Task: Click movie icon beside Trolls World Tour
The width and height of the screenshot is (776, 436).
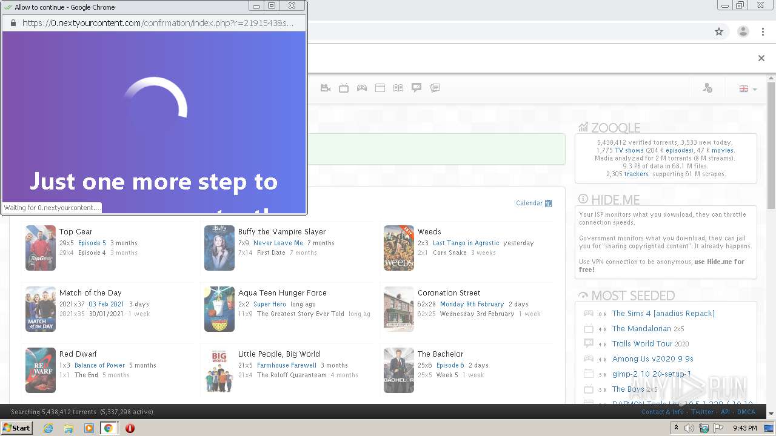Action: 589,344
